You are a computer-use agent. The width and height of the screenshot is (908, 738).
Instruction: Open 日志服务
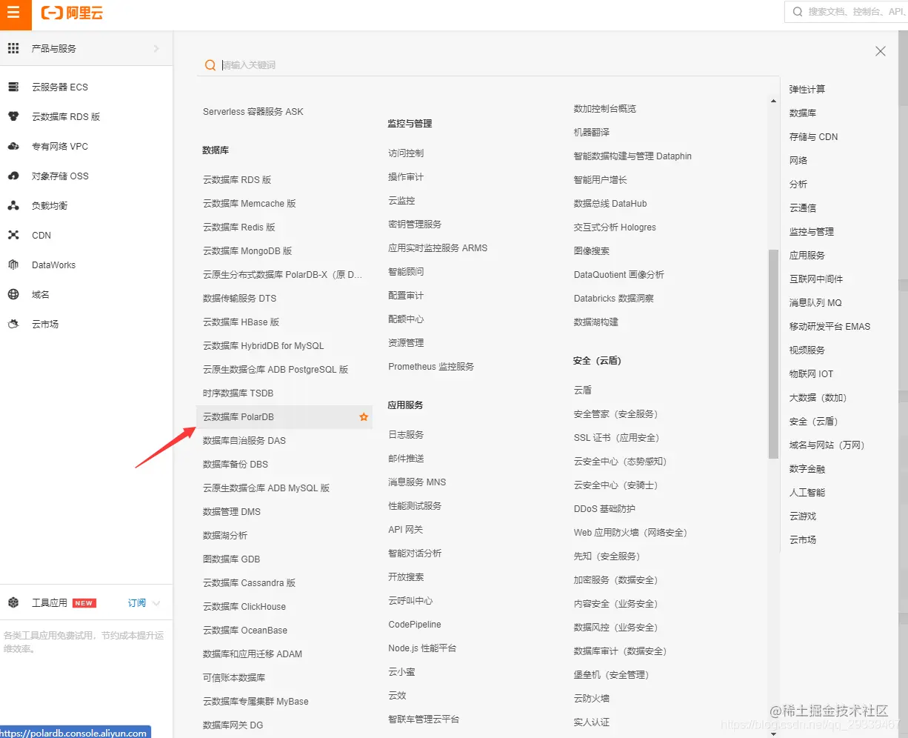coord(406,435)
